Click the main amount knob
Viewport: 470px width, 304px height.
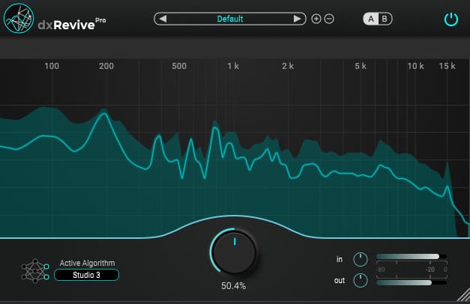(234, 252)
